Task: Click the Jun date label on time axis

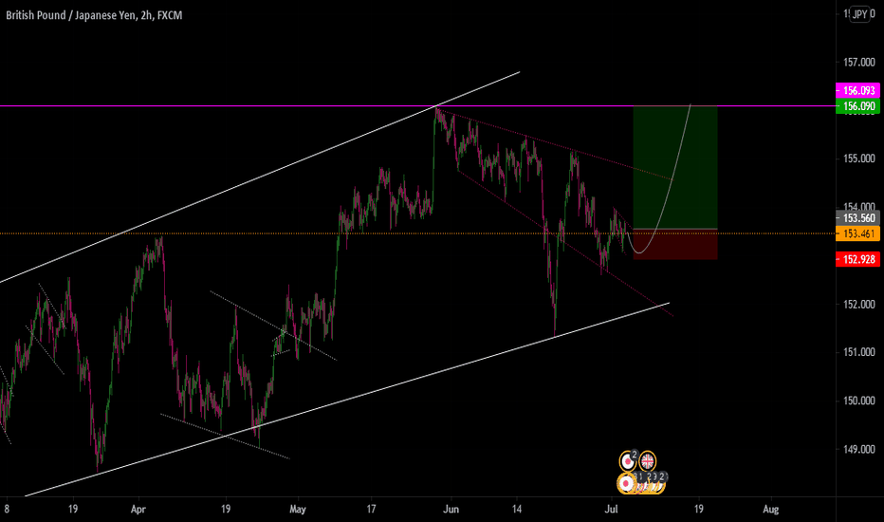Action: click(451, 509)
